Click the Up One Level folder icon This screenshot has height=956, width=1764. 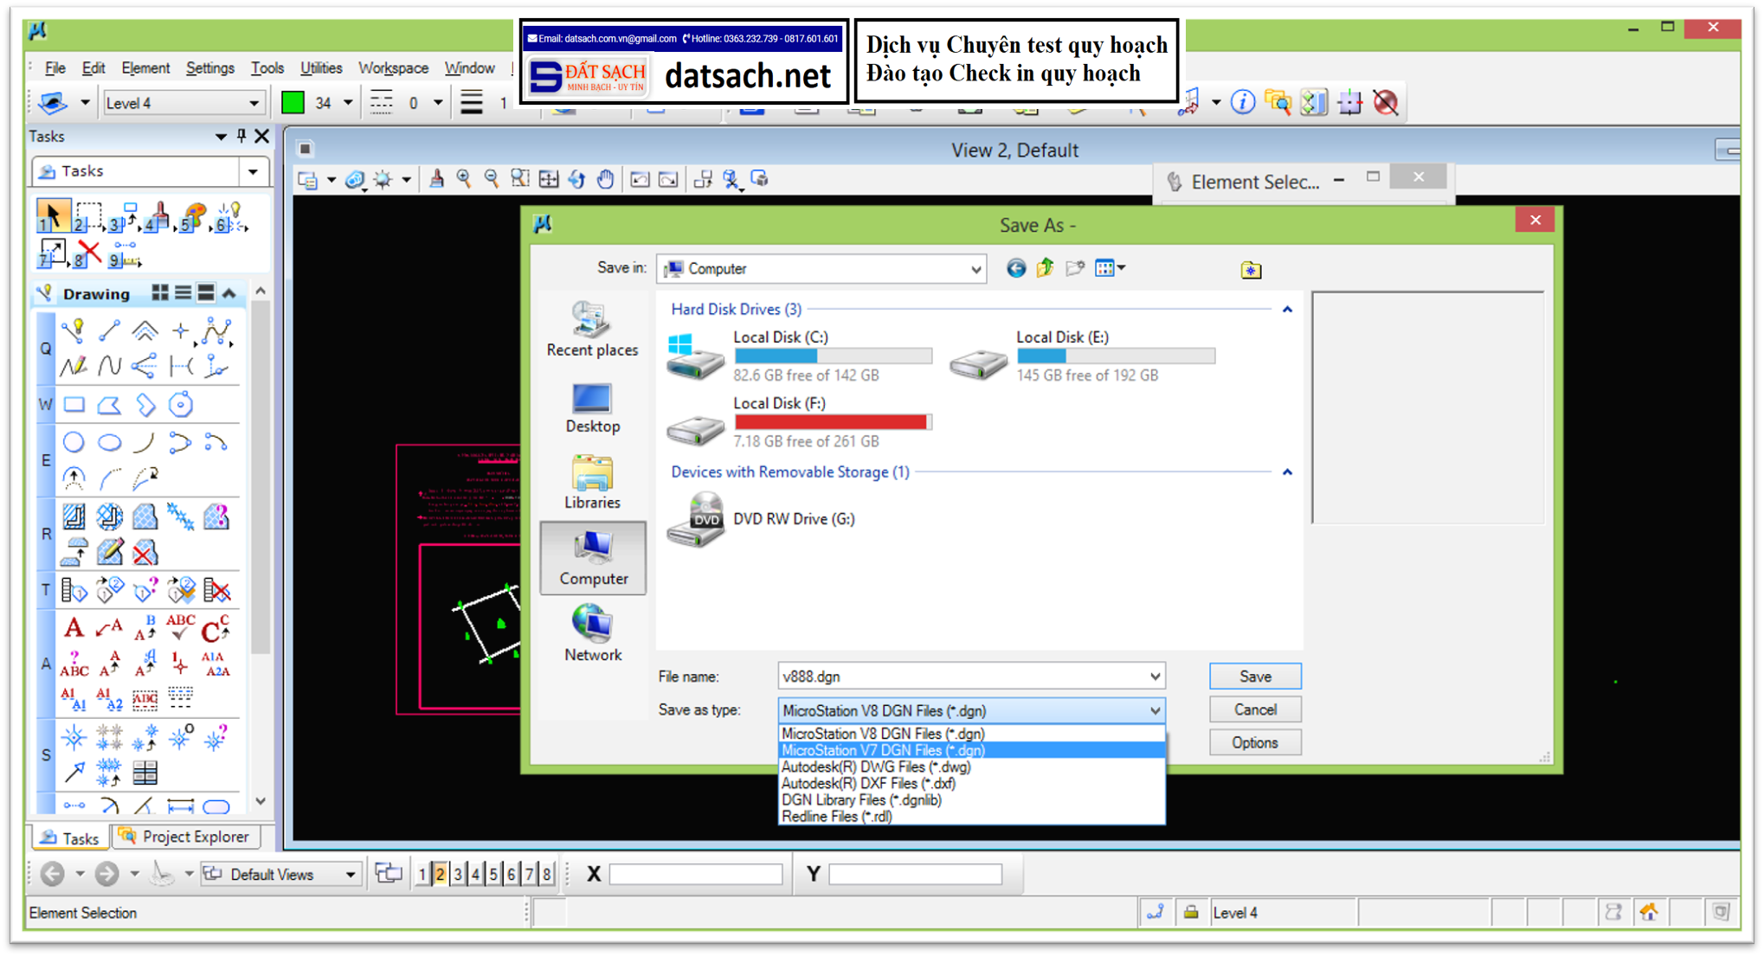point(1045,269)
